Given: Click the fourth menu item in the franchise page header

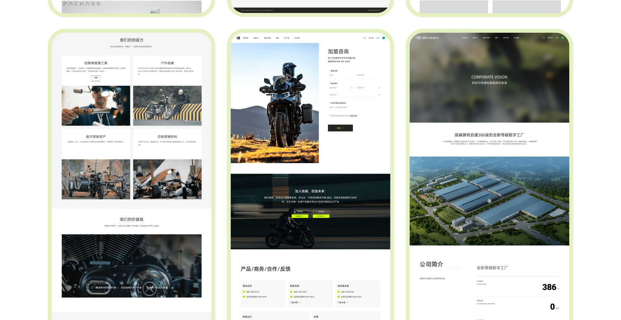Looking at the screenshot, I should point(277,38).
